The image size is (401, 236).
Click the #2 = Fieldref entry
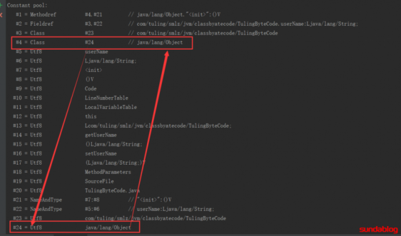35,24
